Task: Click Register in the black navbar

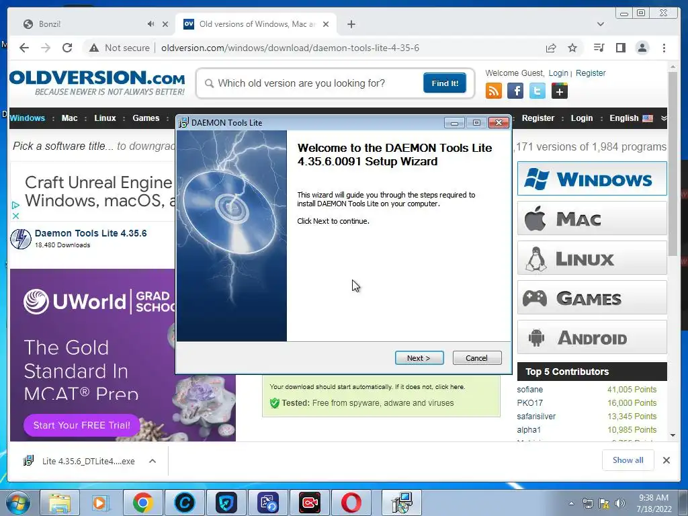Action: (538, 118)
